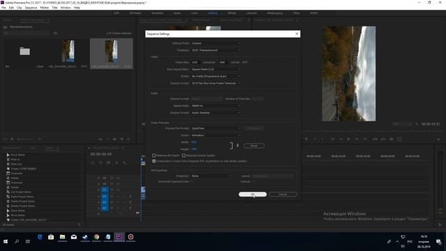Switch Project panel to list view

[5, 139]
